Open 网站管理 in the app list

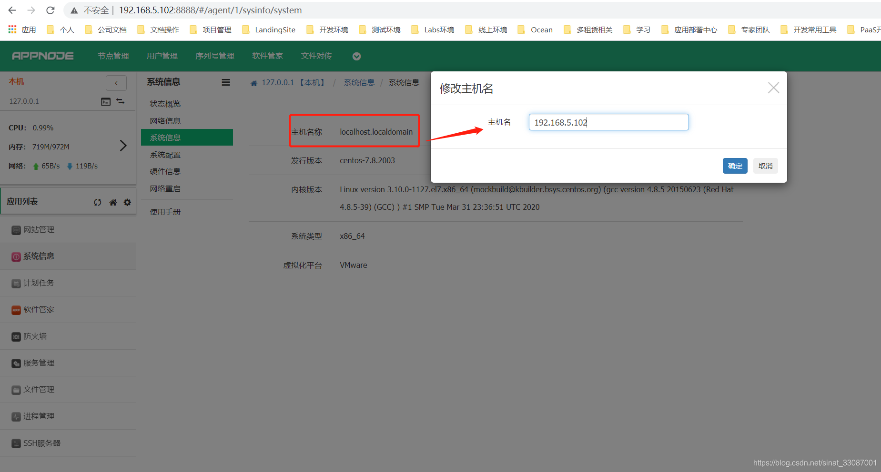click(x=68, y=230)
